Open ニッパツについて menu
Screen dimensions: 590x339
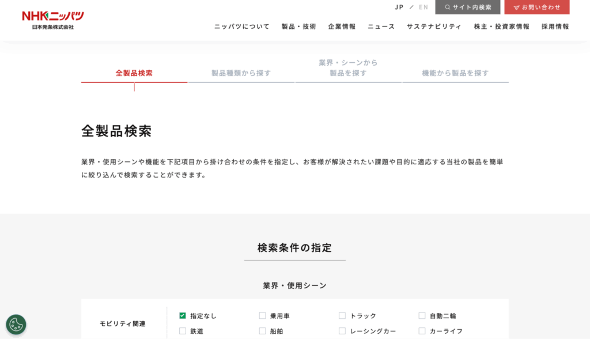point(241,27)
